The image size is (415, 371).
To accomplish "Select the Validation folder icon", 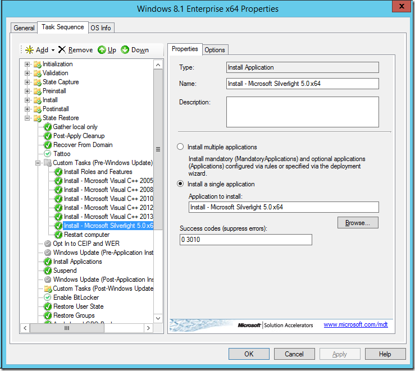I will tap(37, 74).
